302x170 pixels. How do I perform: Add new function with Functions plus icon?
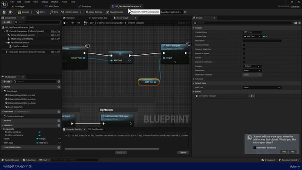[x=59, y=112]
